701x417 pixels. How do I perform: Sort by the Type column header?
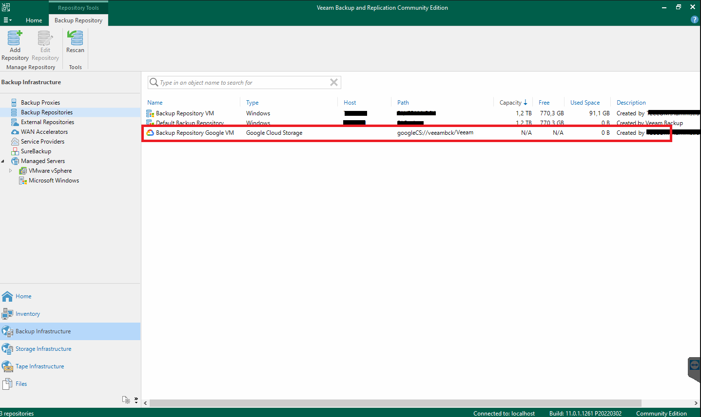[253, 103]
